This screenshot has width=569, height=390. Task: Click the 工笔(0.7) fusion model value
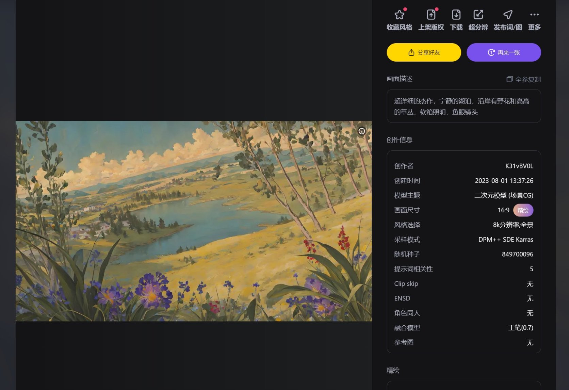[521, 328]
